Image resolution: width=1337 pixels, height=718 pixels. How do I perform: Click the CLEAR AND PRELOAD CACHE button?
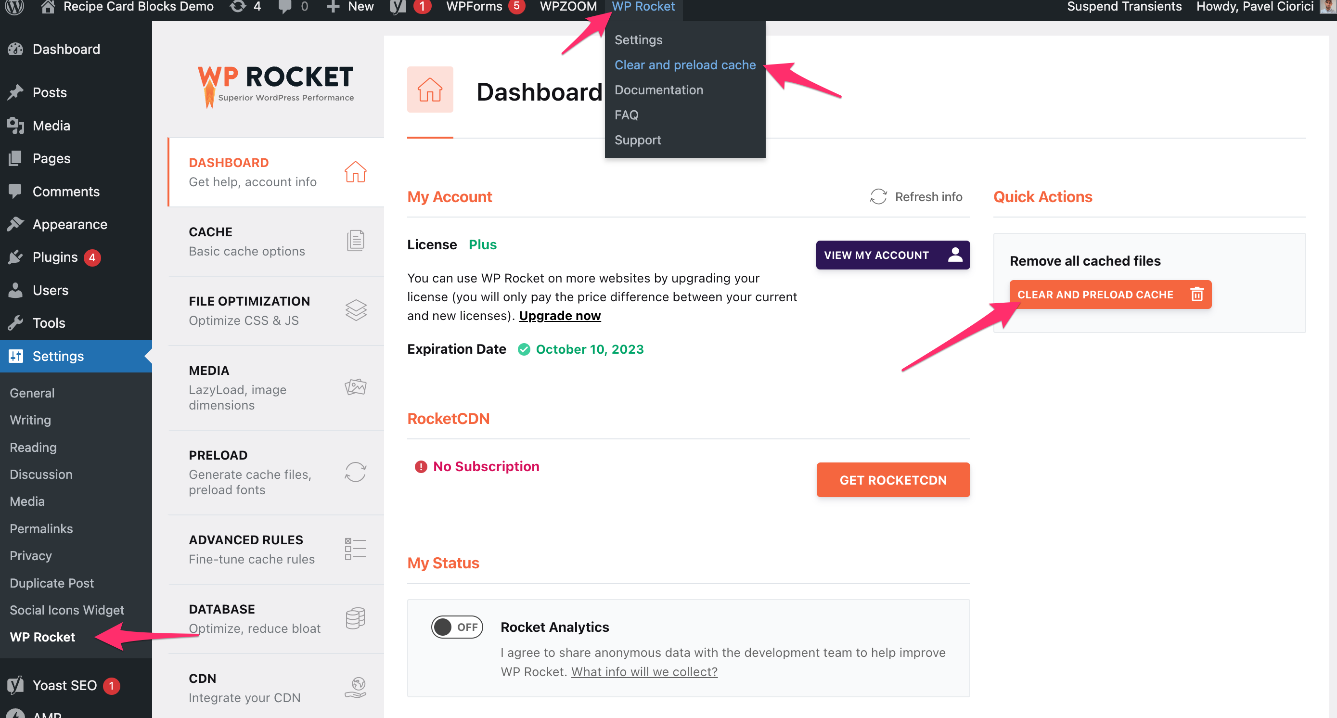click(x=1110, y=294)
